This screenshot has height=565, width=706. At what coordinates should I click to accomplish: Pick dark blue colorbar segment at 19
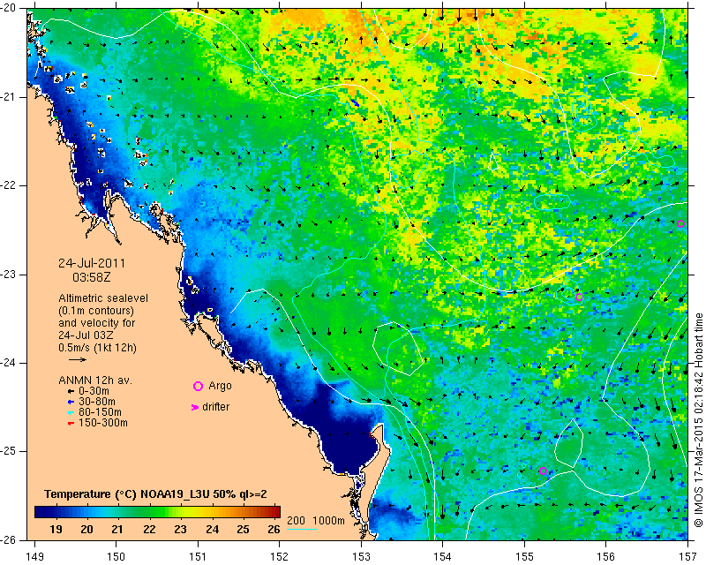tap(56, 511)
